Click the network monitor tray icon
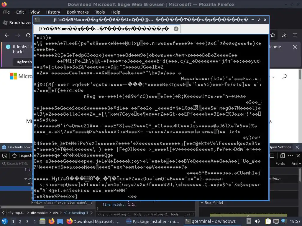 click(276, 221)
